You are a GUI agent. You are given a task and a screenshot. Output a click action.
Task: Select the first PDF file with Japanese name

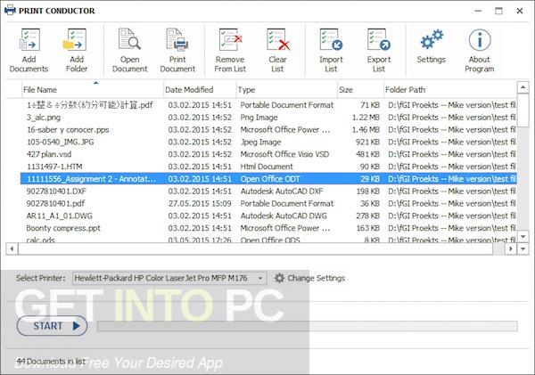point(90,105)
